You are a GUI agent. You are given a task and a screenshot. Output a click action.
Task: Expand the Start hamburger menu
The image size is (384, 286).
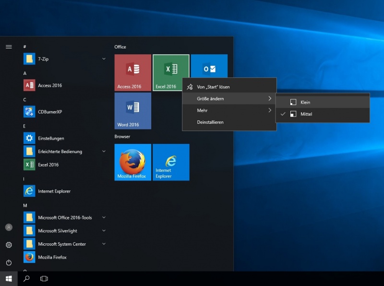point(9,47)
